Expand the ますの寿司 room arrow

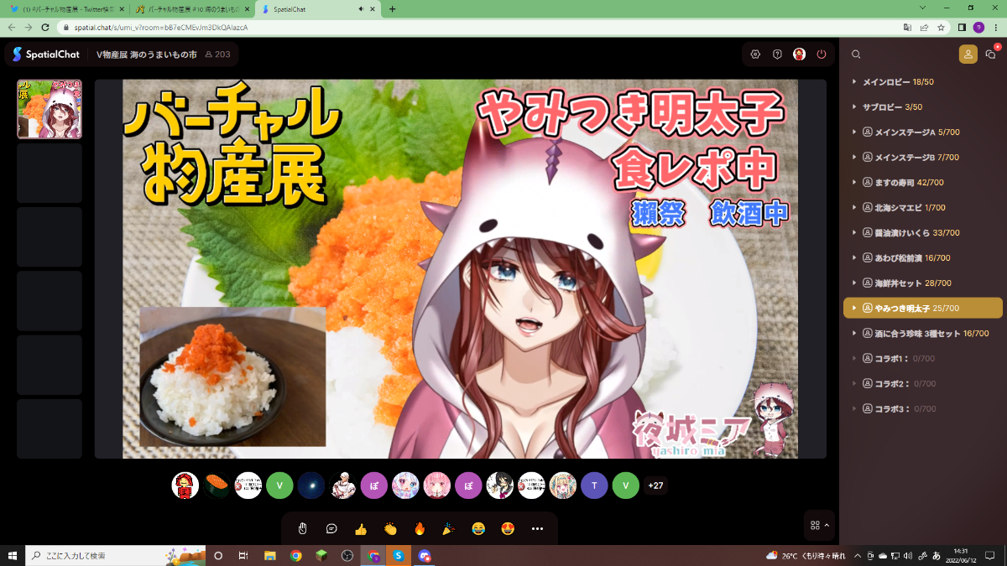854,182
